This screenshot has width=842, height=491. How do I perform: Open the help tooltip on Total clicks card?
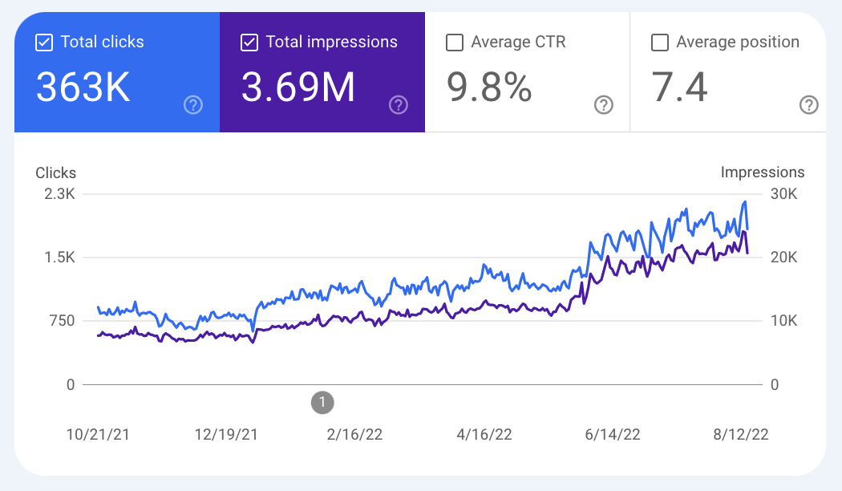[x=192, y=105]
